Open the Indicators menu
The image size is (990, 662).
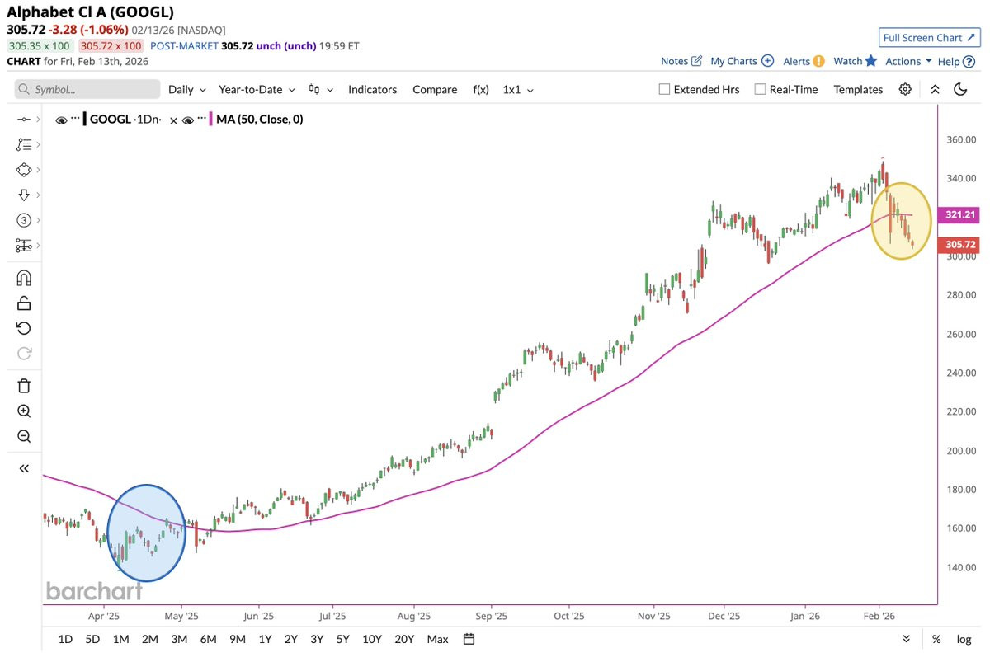click(x=372, y=89)
